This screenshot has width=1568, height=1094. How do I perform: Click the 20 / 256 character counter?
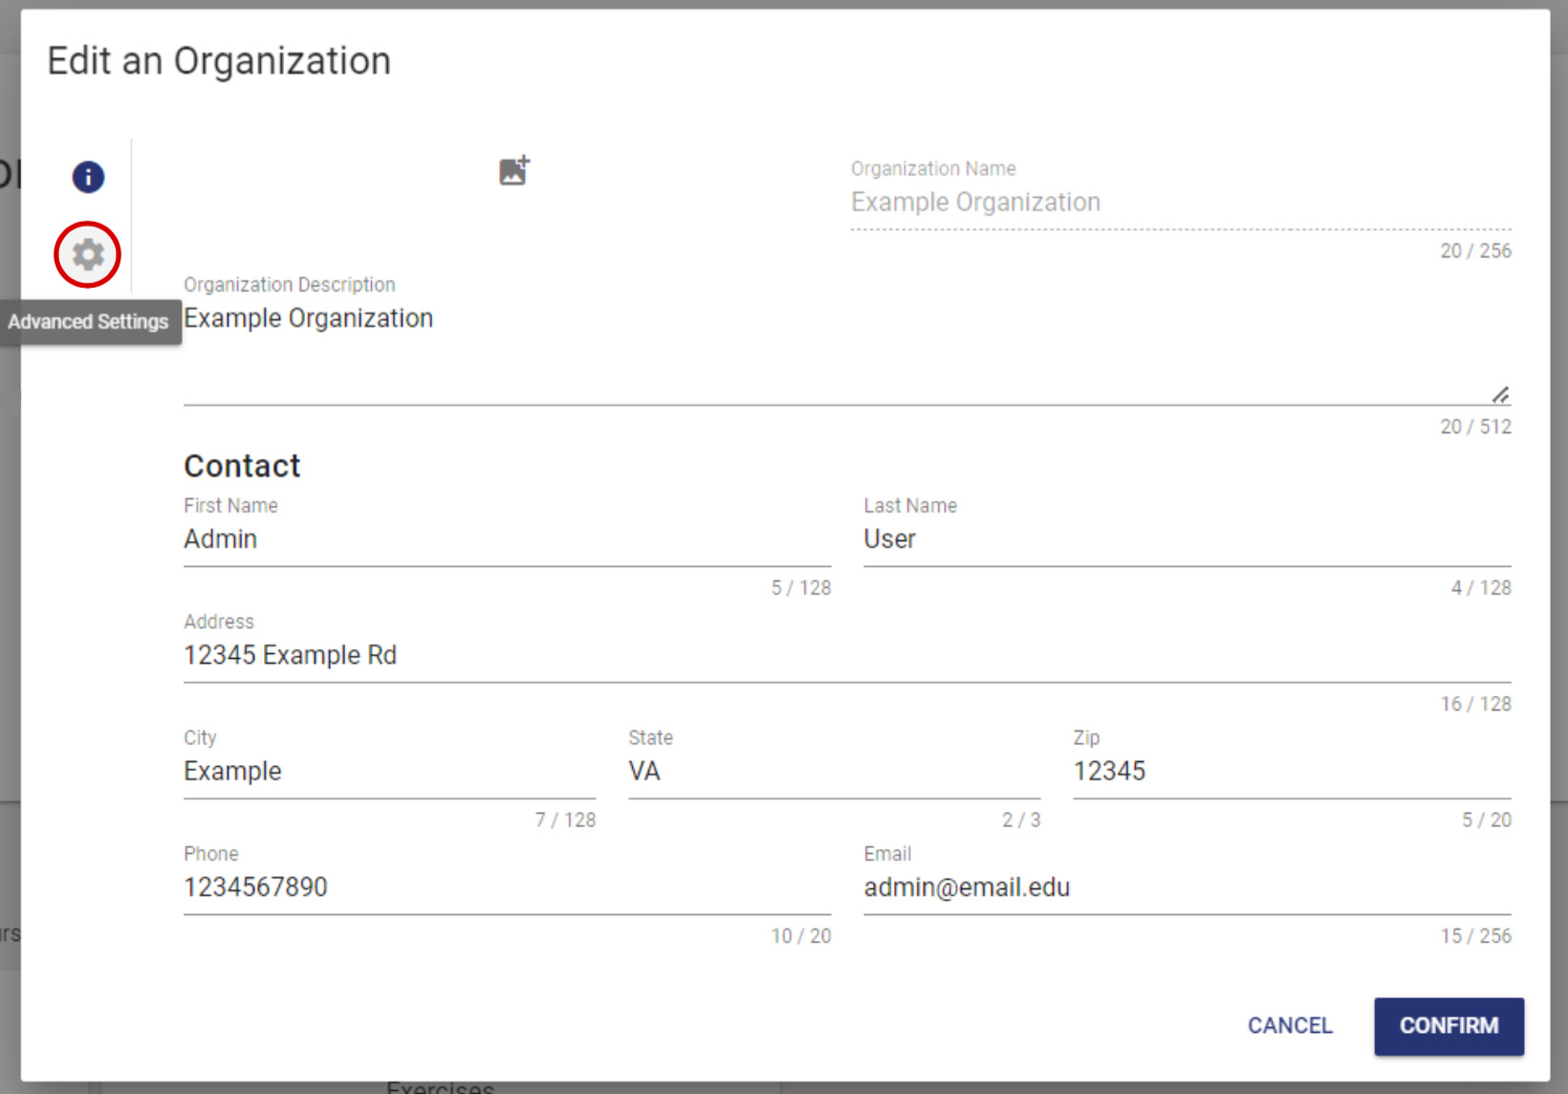[1475, 251]
